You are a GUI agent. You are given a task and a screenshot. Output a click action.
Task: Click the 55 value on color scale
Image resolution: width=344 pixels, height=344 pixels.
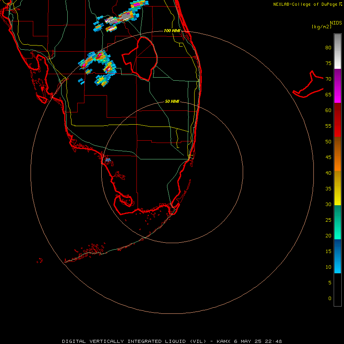click(328, 126)
